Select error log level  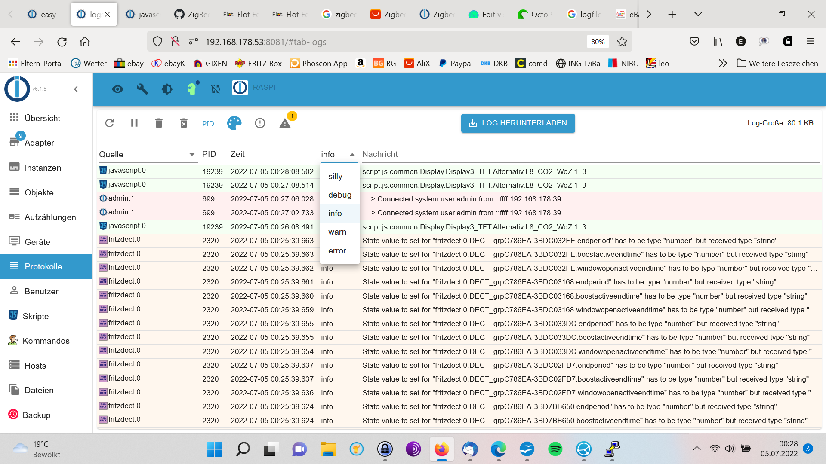coord(340,251)
